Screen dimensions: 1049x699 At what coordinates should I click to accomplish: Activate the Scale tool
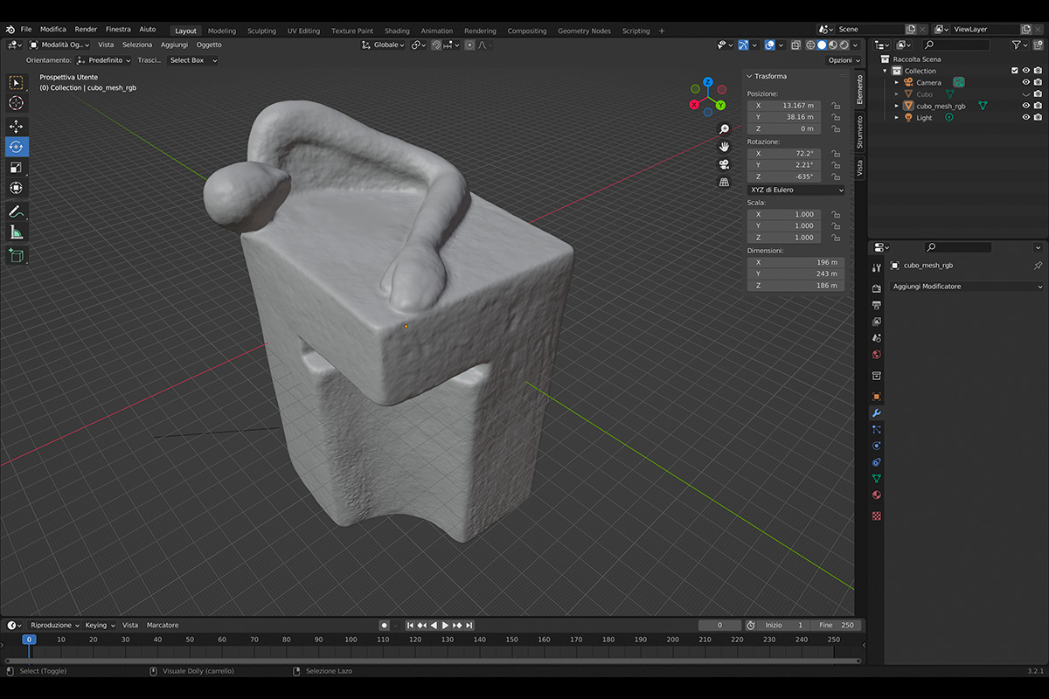point(17,167)
